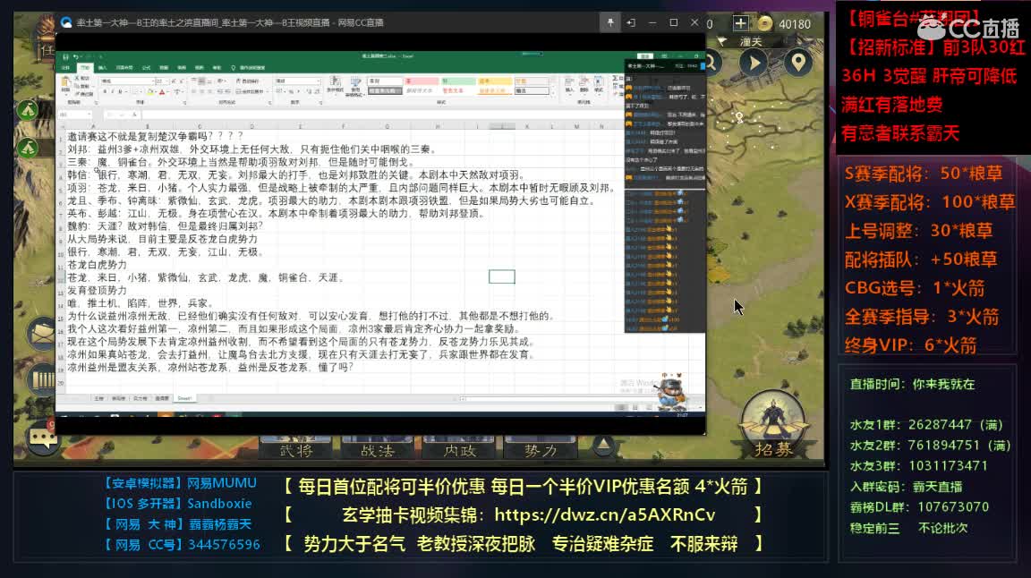Switch to the 数据 ribbon tab
Viewport: 1031px width, 578px height.
pos(164,68)
